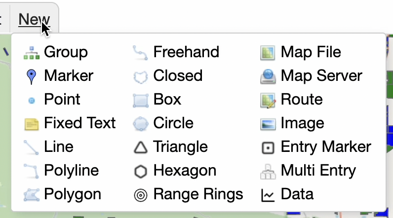393x218 pixels.
Task: Select Line from the menu
Action: tap(58, 146)
